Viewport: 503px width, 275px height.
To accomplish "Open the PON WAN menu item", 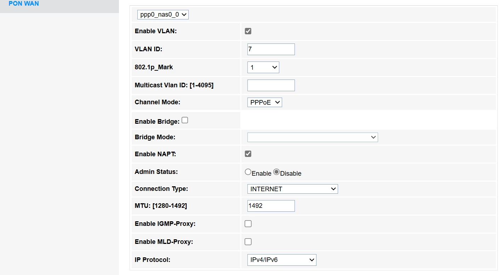I will [x=24, y=4].
